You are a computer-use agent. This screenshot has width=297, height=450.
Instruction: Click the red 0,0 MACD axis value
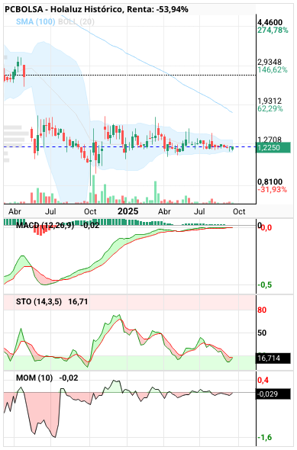[266, 228]
